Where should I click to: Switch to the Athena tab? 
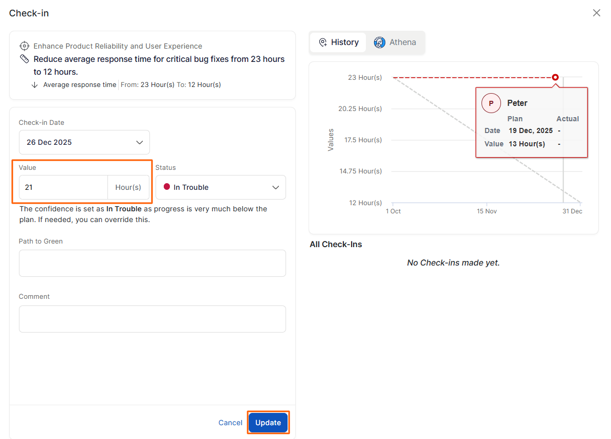(x=395, y=42)
